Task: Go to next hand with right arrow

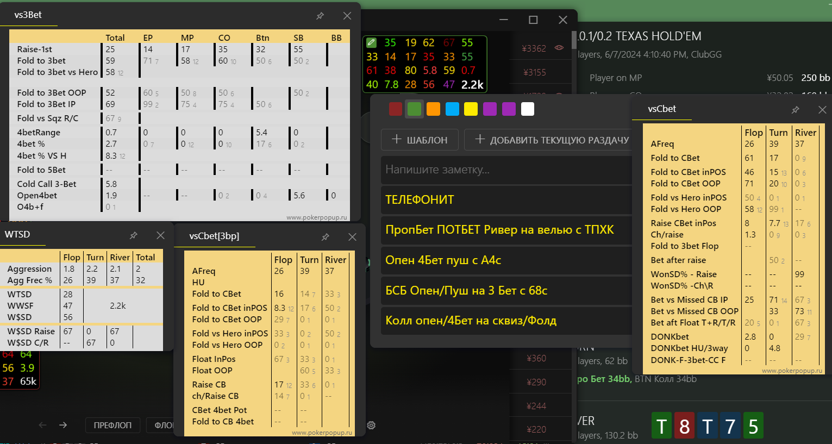Action: [63, 425]
